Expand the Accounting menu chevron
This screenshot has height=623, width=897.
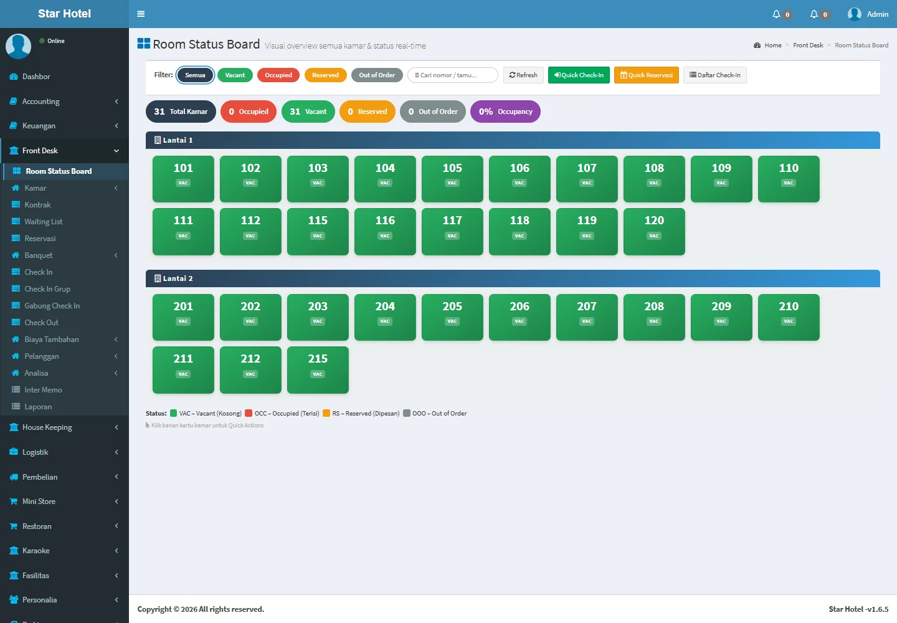click(116, 102)
